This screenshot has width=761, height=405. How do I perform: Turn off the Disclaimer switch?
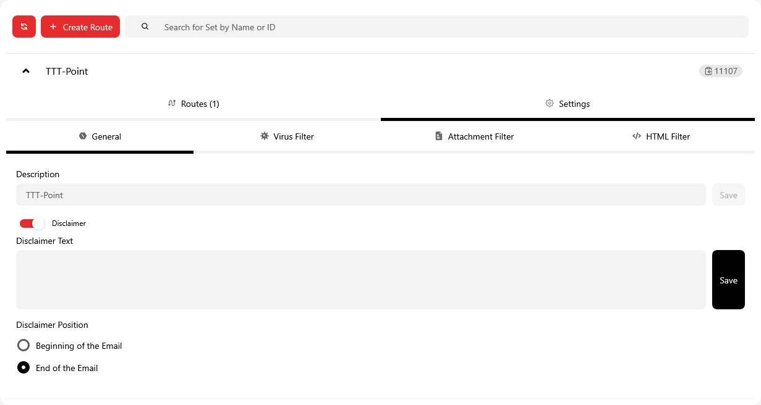(32, 223)
